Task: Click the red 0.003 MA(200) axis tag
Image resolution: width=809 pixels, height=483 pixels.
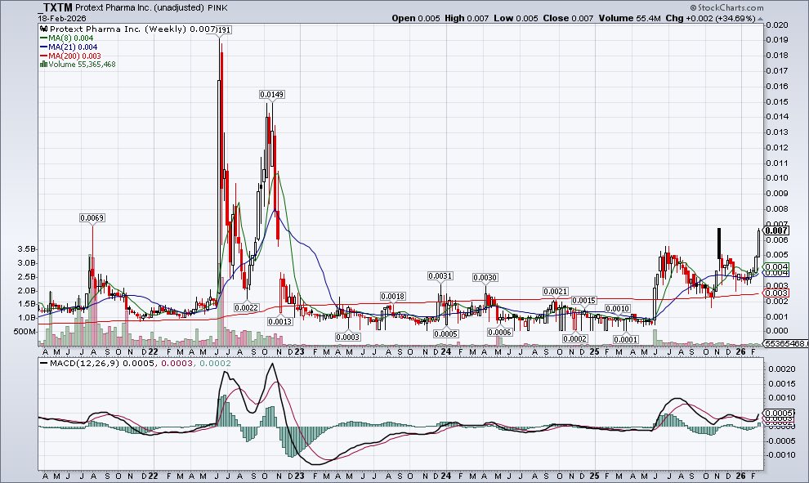Action: coord(776,293)
